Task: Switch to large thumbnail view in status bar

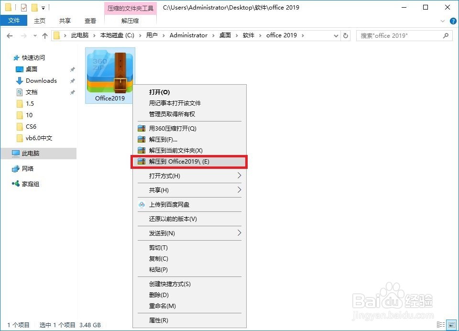Action: tap(451, 324)
